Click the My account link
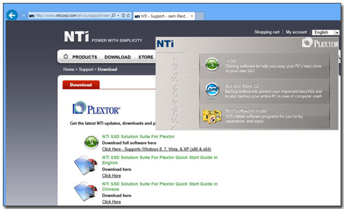Image resolution: width=344 pixels, height=209 pixels. click(x=296, y=32)
